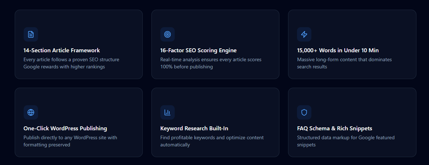Click the publish directly to WordPress description
This screenshot has height=165, width=429.
70,141
